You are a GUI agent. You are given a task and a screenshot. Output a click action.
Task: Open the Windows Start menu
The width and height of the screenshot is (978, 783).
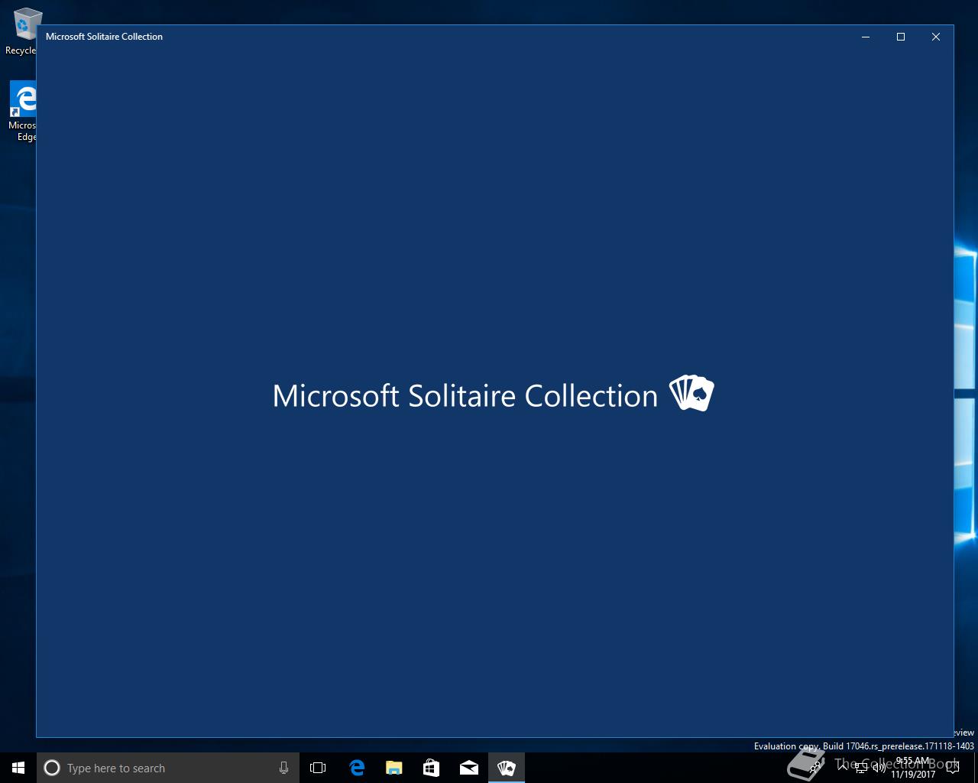[x=18, y=768]
